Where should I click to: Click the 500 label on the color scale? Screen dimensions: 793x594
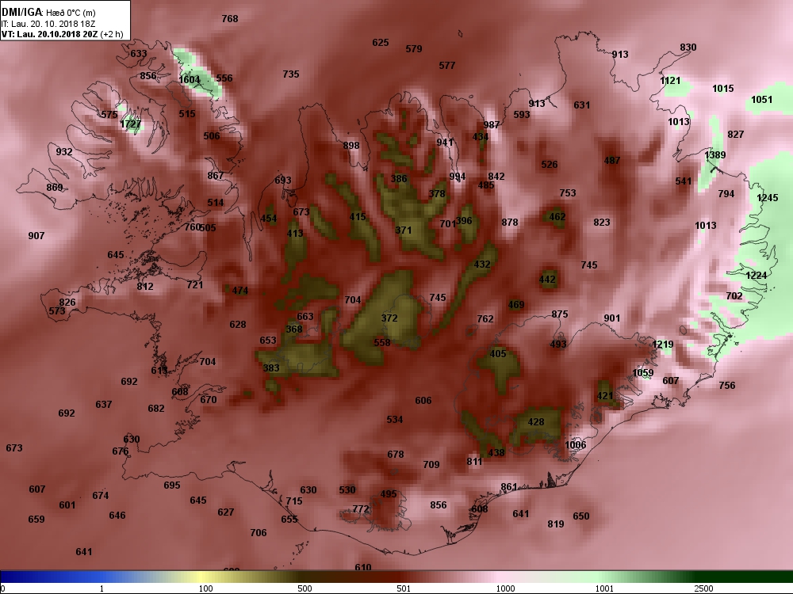pyautogui.click(x=305, y=588)
